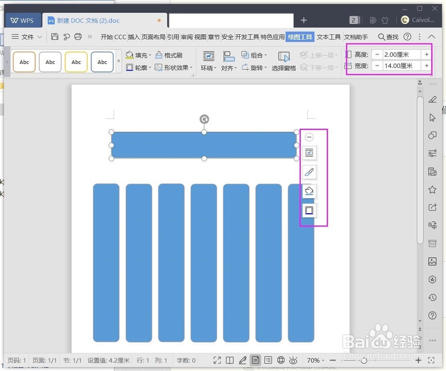Click the floating brush style icon
The height and width of the screenshot is (371, 446).
(x=309, y=172)
